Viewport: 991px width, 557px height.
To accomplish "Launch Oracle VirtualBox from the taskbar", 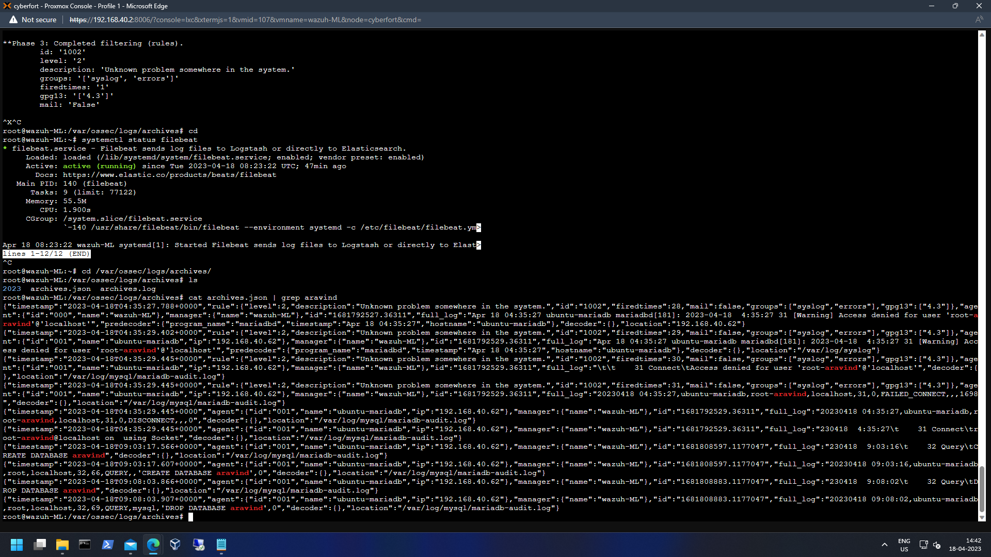I will click(175, 545).
